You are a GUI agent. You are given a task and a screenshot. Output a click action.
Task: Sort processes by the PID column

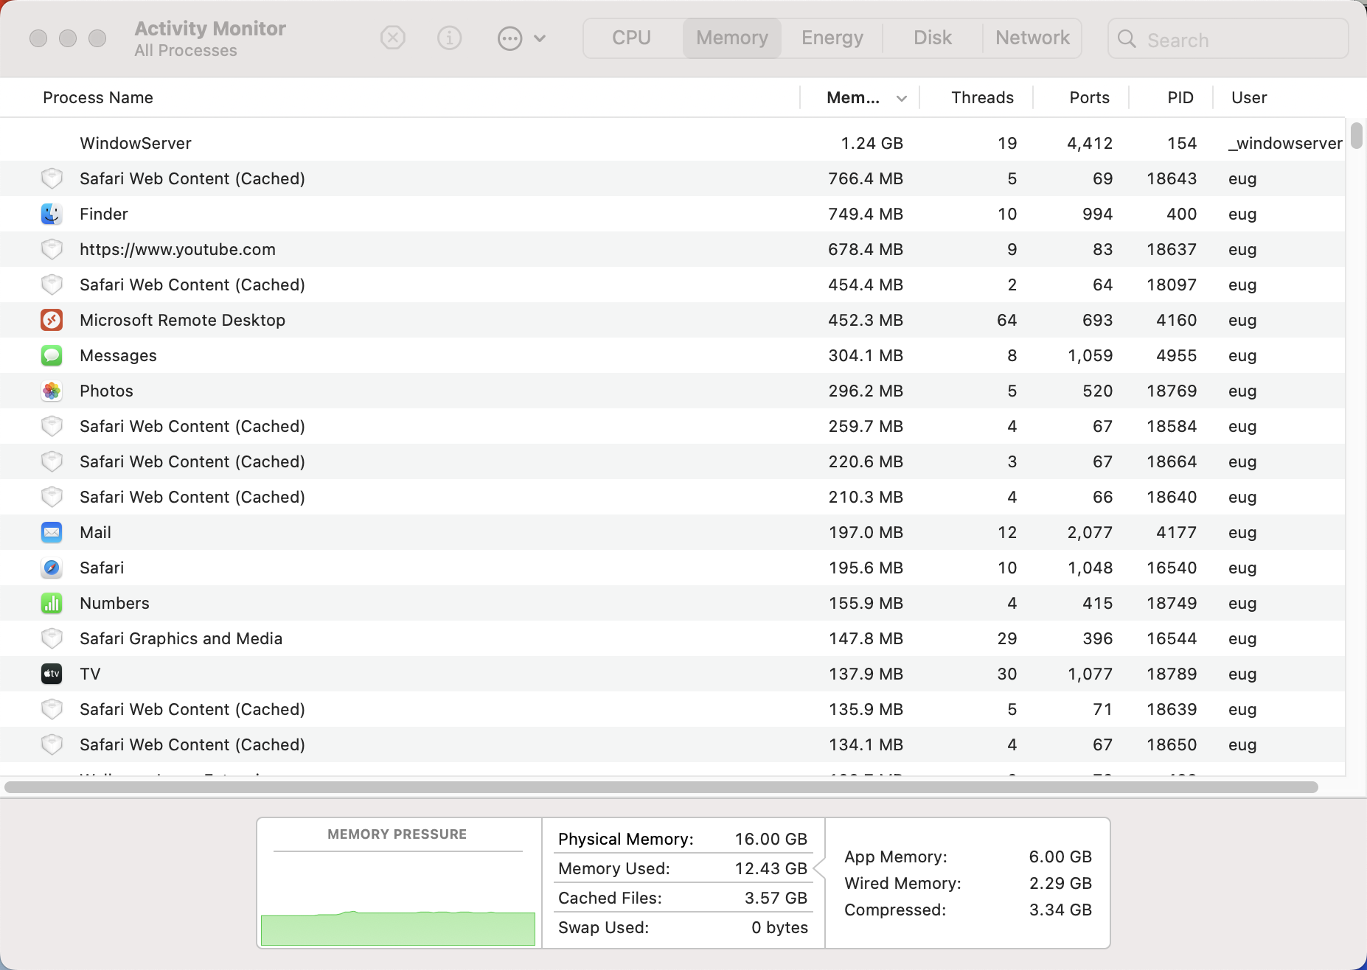pos(1180,97)
